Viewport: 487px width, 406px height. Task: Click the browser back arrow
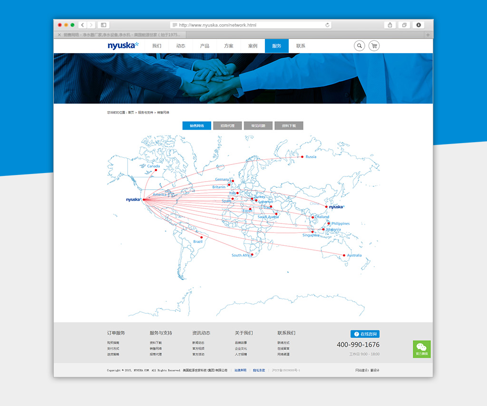(x=82, y=25)
